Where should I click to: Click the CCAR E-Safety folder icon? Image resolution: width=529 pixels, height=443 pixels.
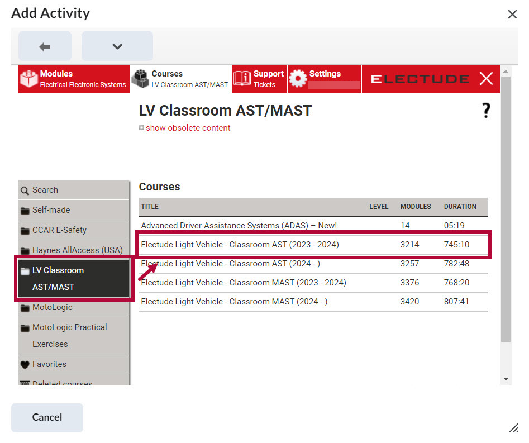pos(25,231)
